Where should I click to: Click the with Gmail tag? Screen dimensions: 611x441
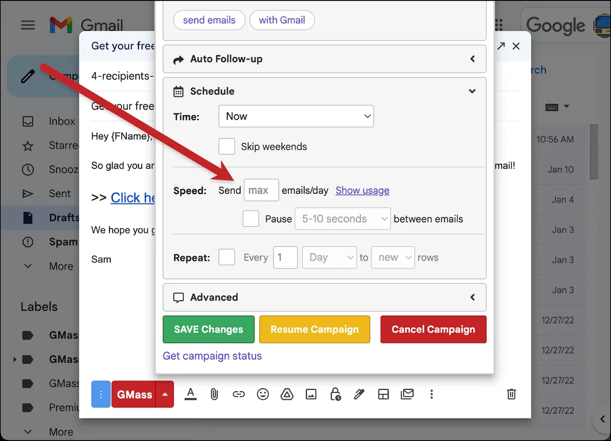[282, 20]
